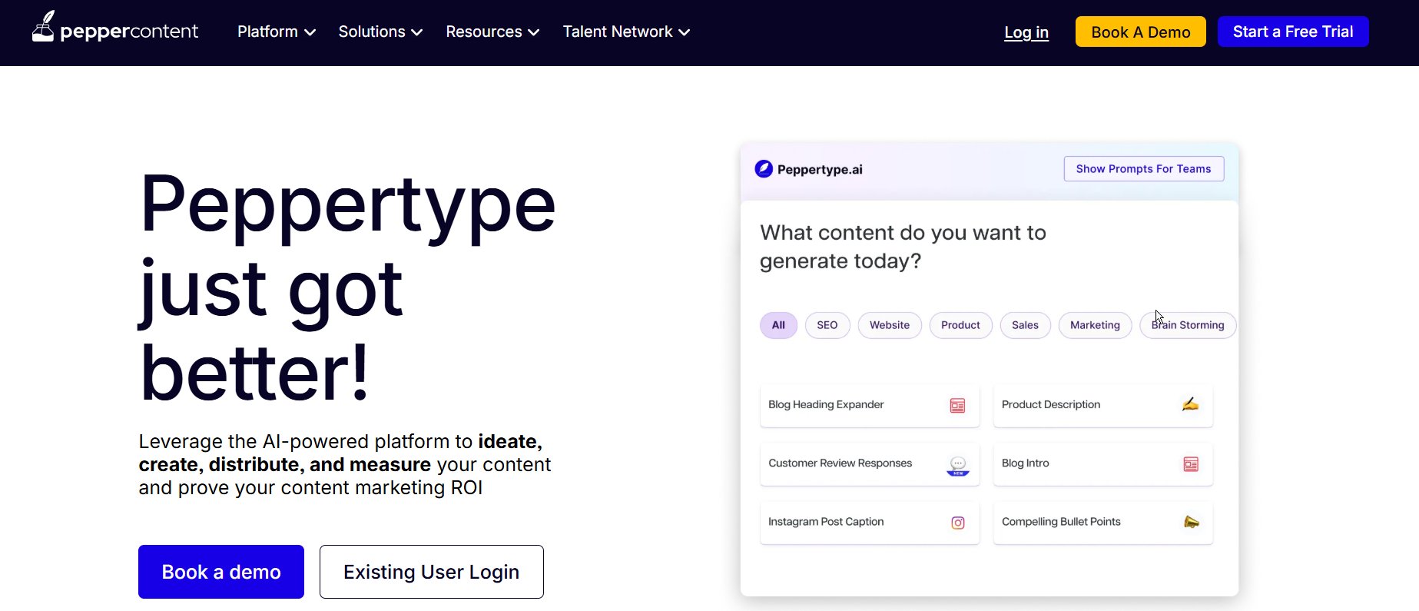This screenshot has height=611, width=1419.
Task: Click the blue Book a demo button
Action: click(221, 572)
